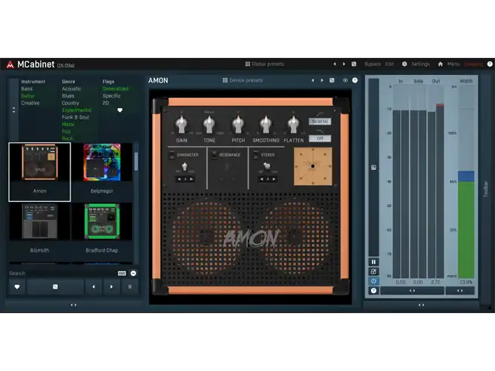Open meter popup window icon
Viewport: 495px width, 371px height.
point(373,272)
